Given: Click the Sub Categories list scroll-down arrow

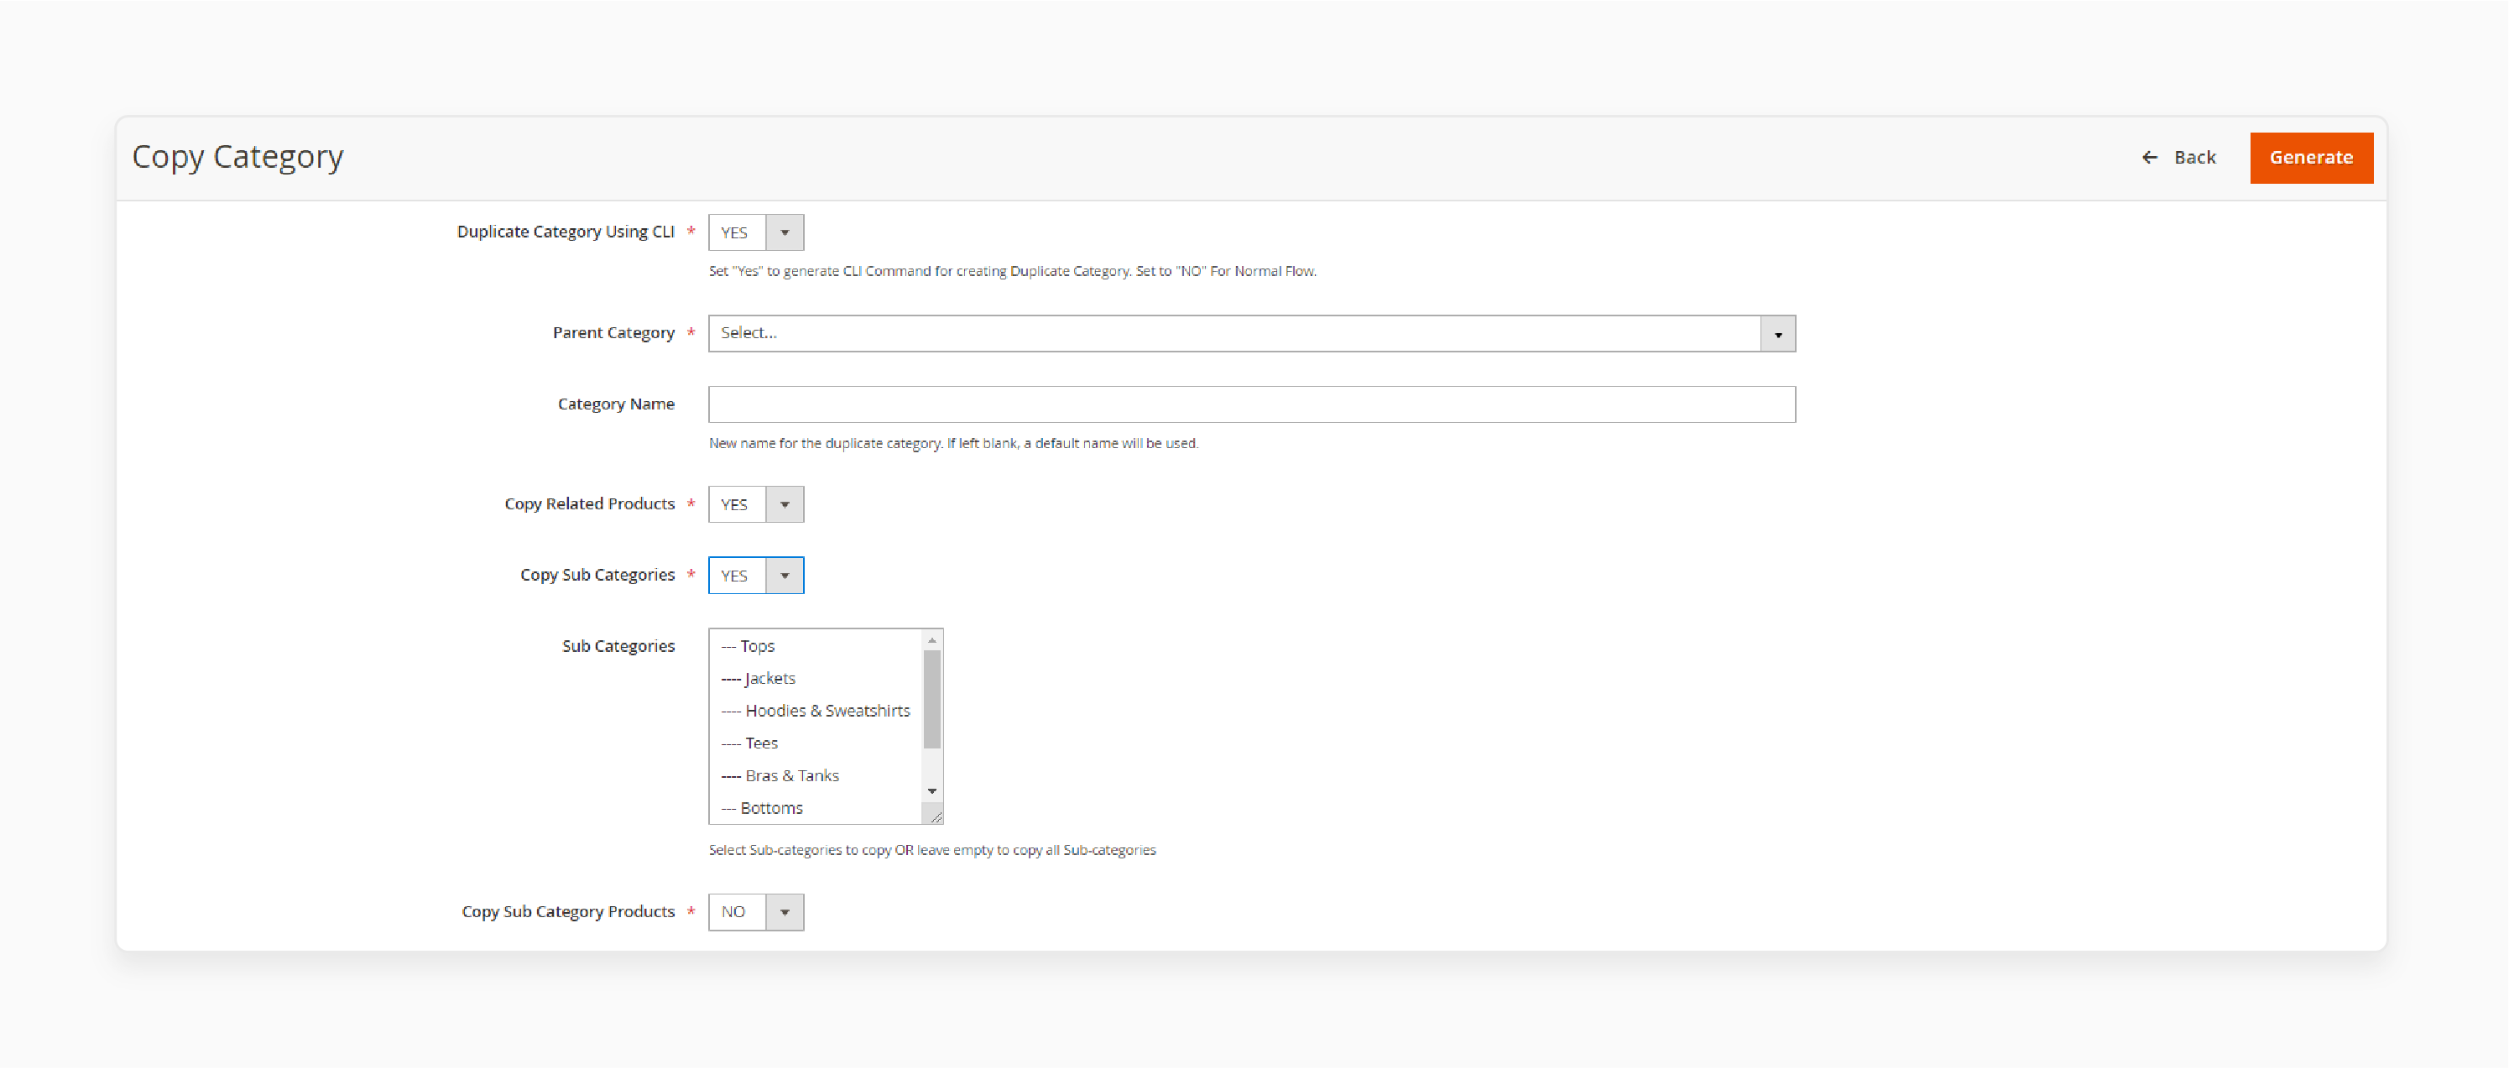Looking at the screenshot, I should click(x=932, y=791).
